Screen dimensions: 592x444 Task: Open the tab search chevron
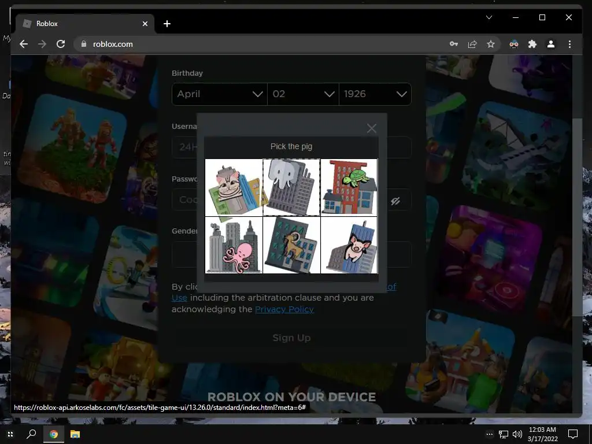[x=489, y=17]
